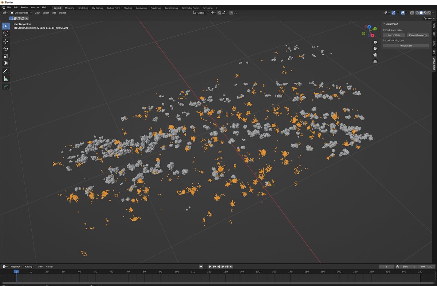
Task: Add a new workspace with plus
Action: coord(217,8)
